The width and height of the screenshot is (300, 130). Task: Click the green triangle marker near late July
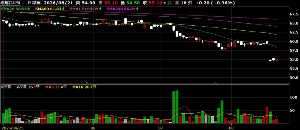216,83
